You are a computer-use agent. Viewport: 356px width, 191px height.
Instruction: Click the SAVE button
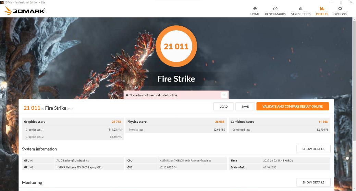[245, 107]
